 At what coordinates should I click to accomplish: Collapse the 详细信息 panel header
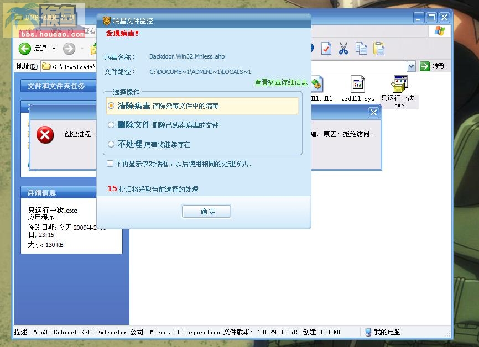tap(59, 192)
